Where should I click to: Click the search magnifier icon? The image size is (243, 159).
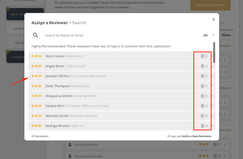coord(36,35)
